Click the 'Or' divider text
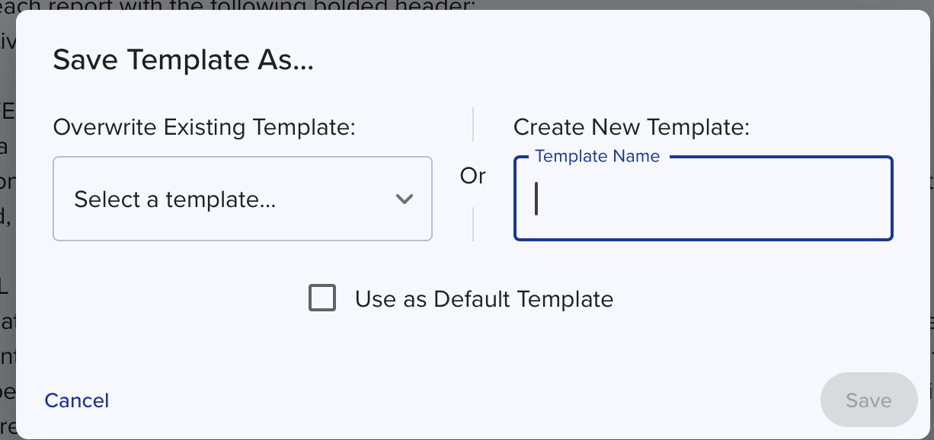This screenshot has height=440, width=934. pos(472,176)
